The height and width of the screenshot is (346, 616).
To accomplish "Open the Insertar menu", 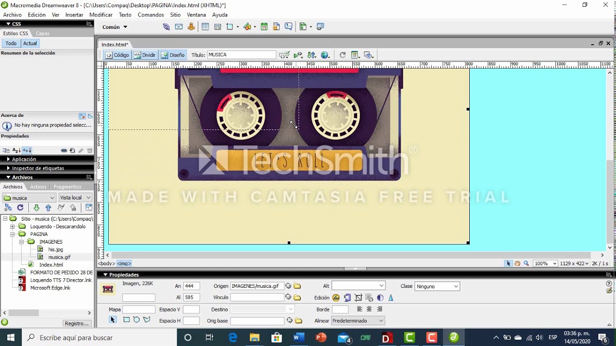I will [x=74, y=15].
